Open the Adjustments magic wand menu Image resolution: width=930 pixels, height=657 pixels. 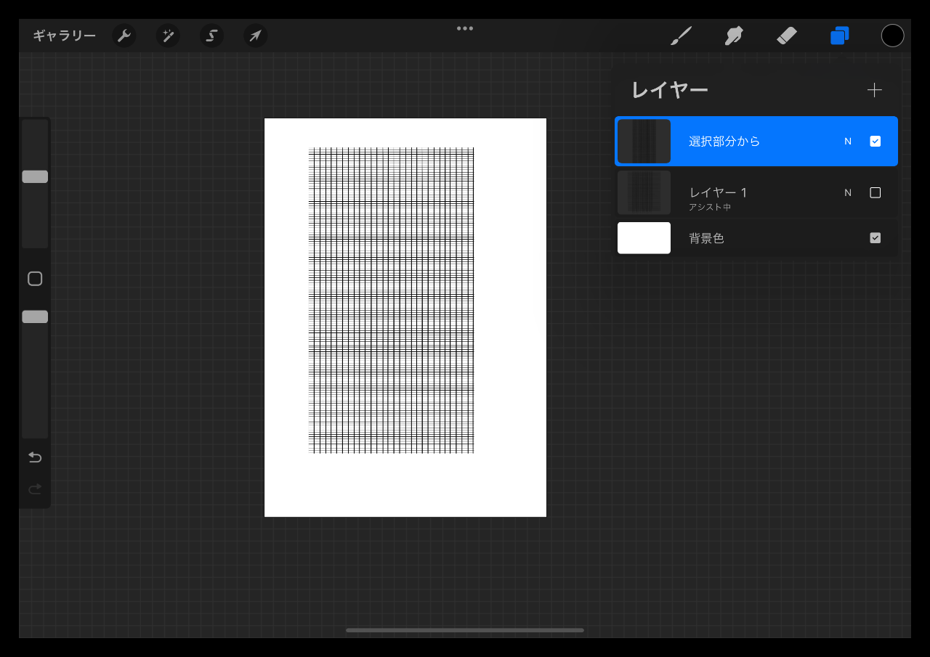coord(168,36)
